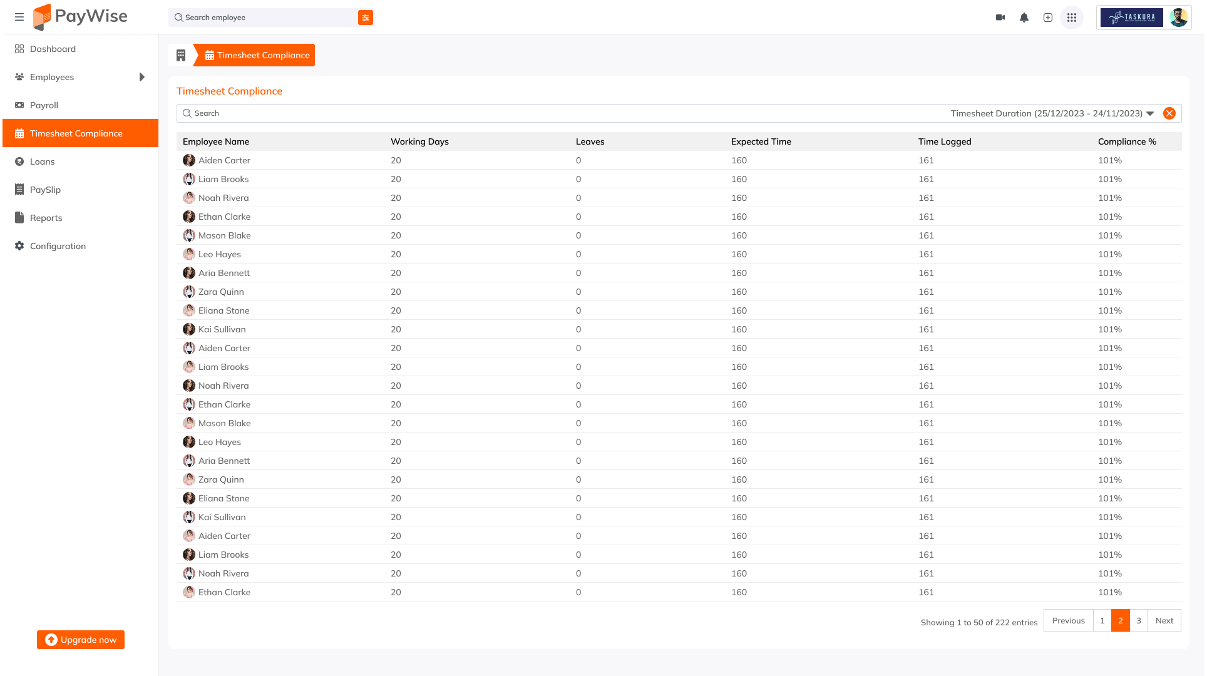Click the add plus square icon
The width and height of the screenshot is (1207, 676).
click(x=1048, y=18)
